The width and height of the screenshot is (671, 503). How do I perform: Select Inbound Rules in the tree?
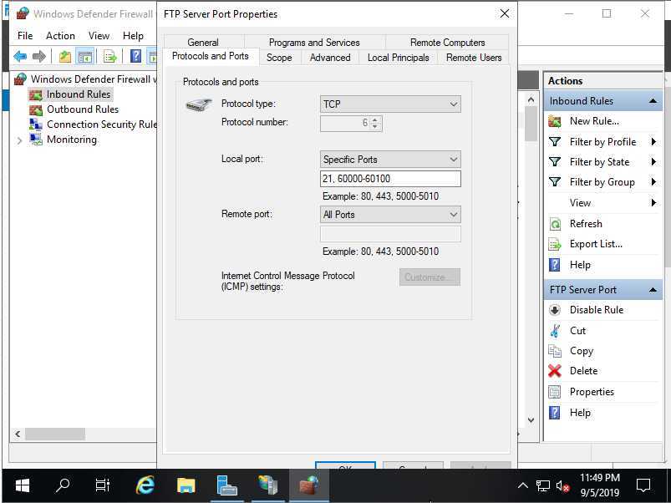click(79, 94)
